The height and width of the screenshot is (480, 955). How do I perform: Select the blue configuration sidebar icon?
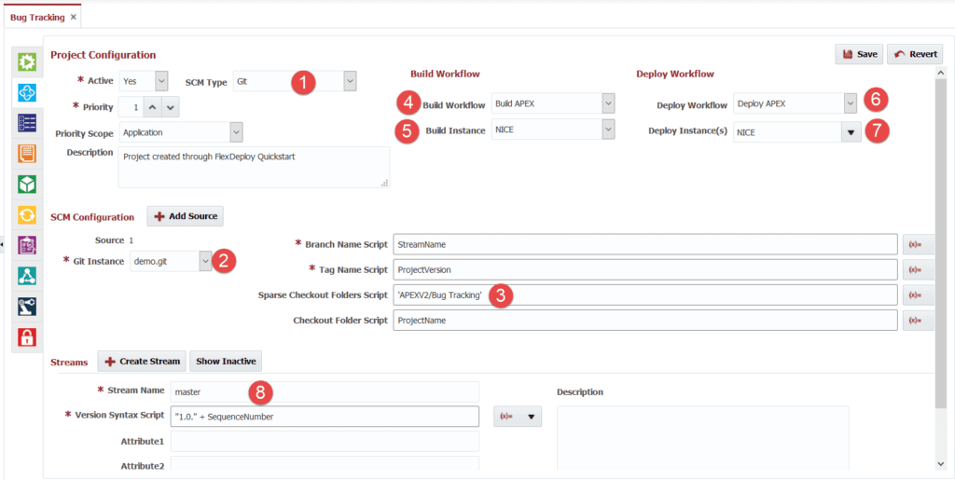point(27,92)
